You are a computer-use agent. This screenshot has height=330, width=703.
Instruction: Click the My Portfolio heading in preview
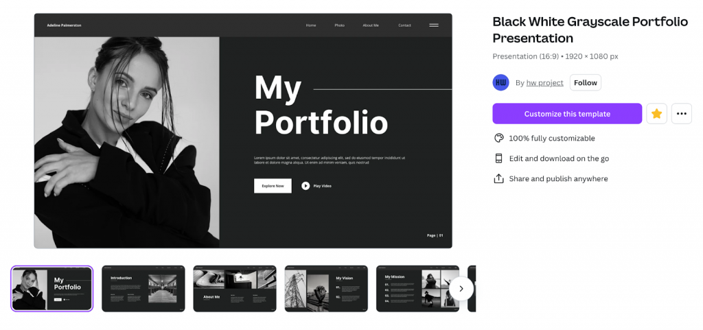click(x=321, y=105)
